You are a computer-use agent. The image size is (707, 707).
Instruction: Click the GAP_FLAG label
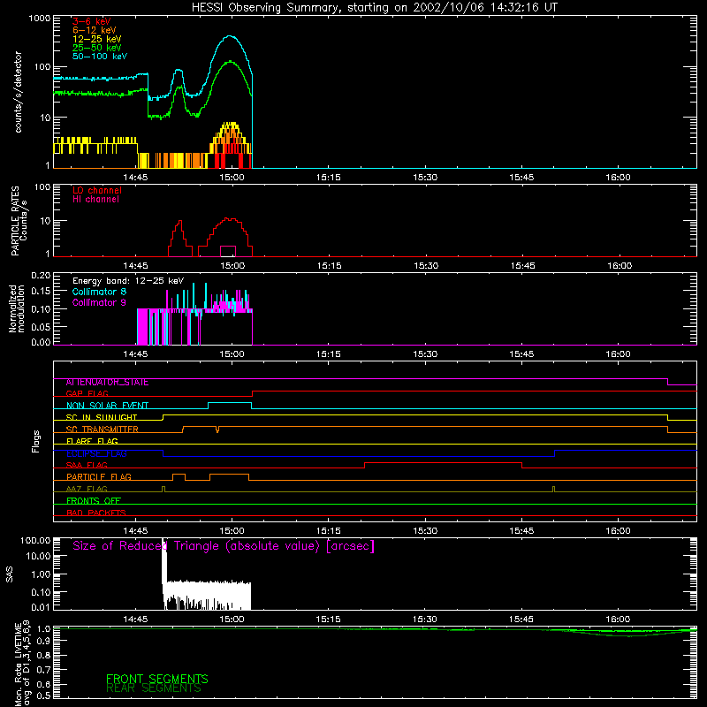tap(87, 393)
